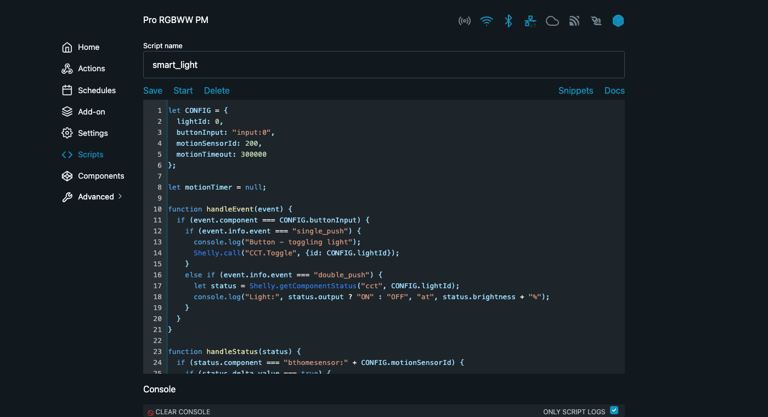Click the cloud connection status icon
Viewport: 768px width, 417px height.
coord(552,21)
